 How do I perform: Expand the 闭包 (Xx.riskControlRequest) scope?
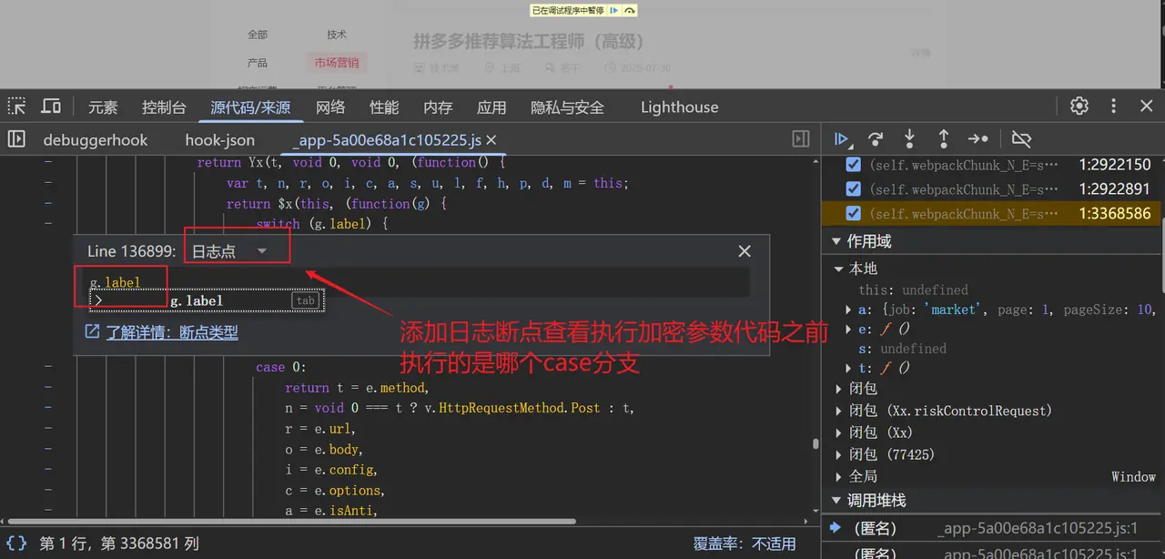point(839,411)
